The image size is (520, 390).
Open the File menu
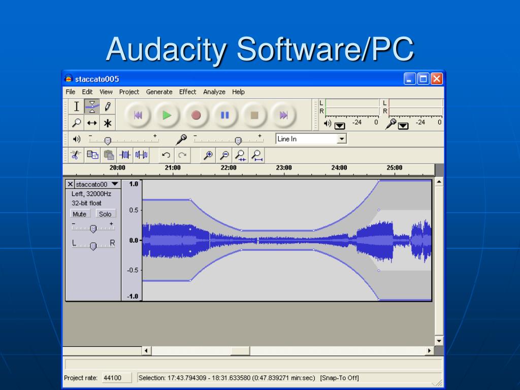[x=70, y=92]
